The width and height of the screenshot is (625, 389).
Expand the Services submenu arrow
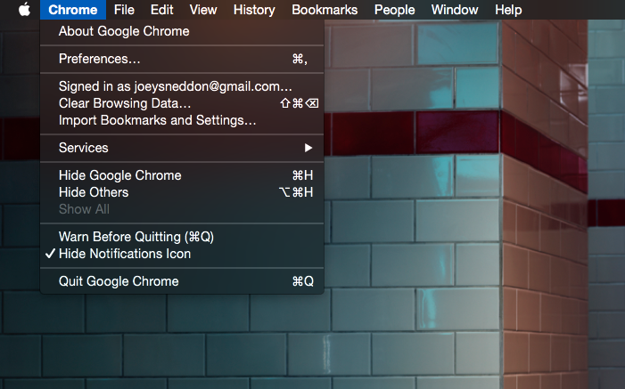pos(308,148)
